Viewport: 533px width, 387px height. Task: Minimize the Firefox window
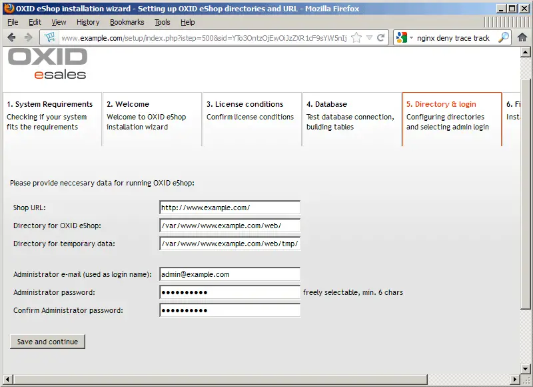click(501, 9)
